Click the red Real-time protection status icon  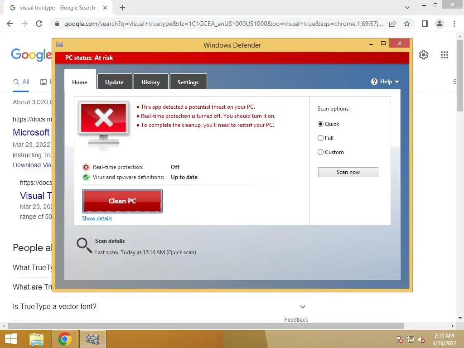[x=86, y=167]
